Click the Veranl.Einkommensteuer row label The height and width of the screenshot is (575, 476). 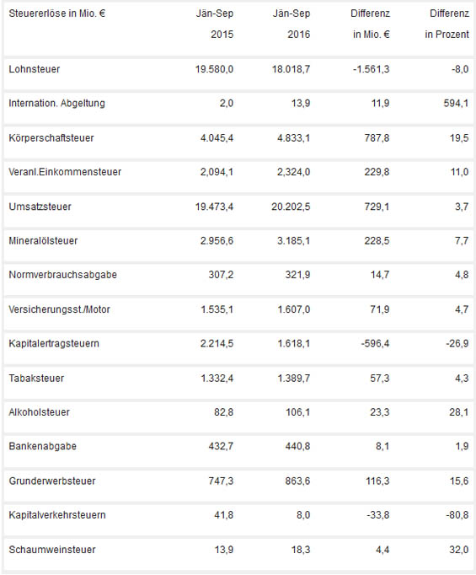tap(65, 172)
